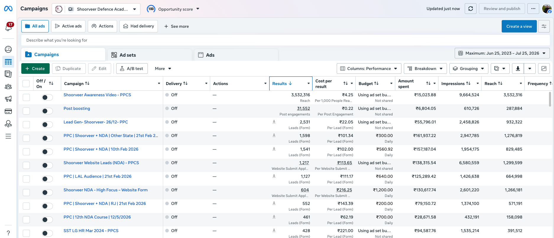Click the Create a view button

point(519,26)
